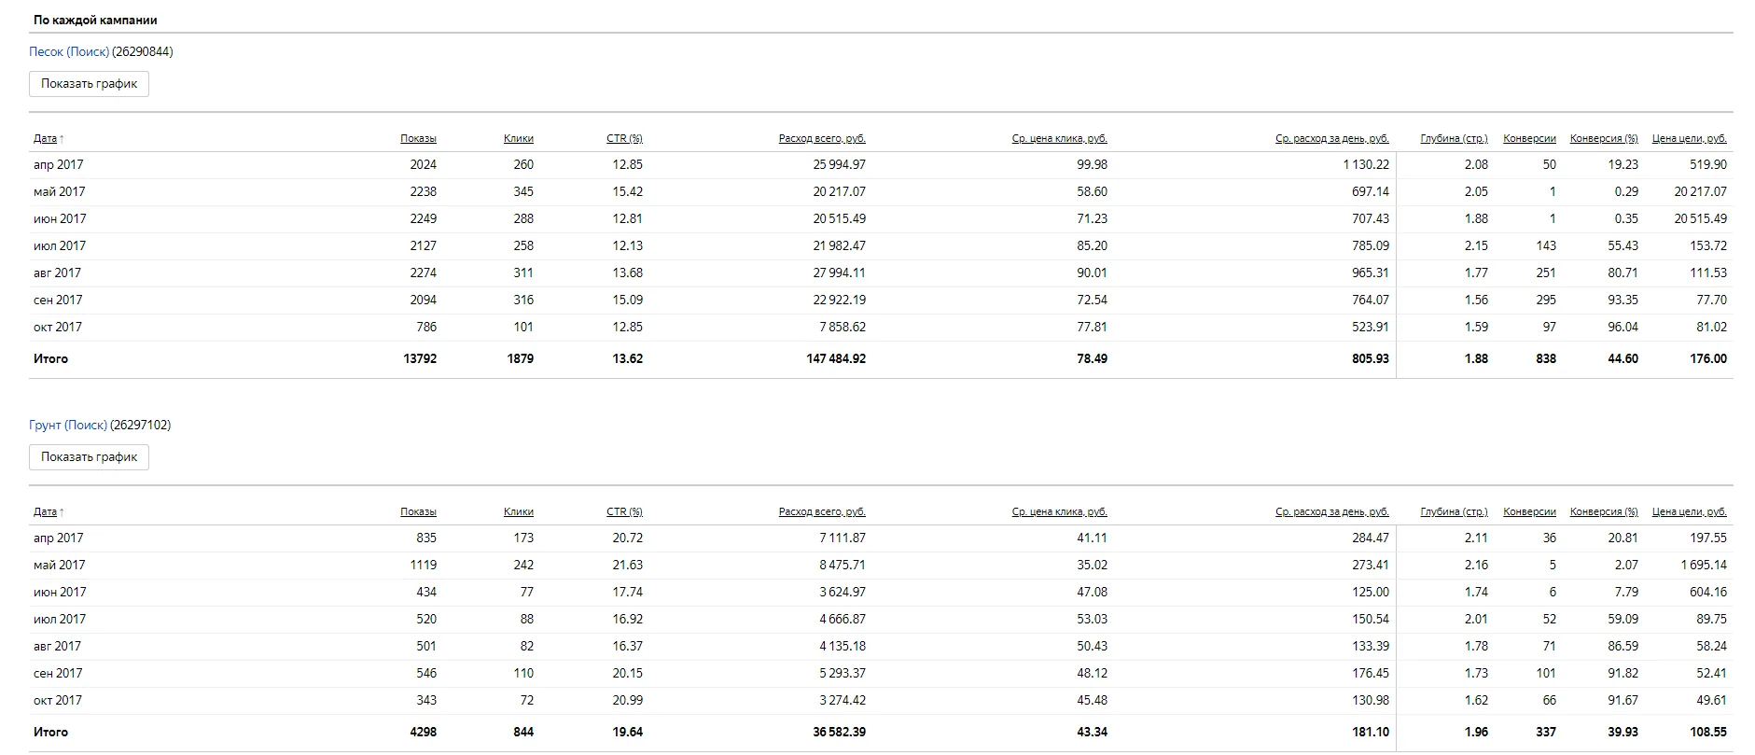Sort Грунт table by Показы
This screenshot has height=755, width=1755.
click(418, 512)
